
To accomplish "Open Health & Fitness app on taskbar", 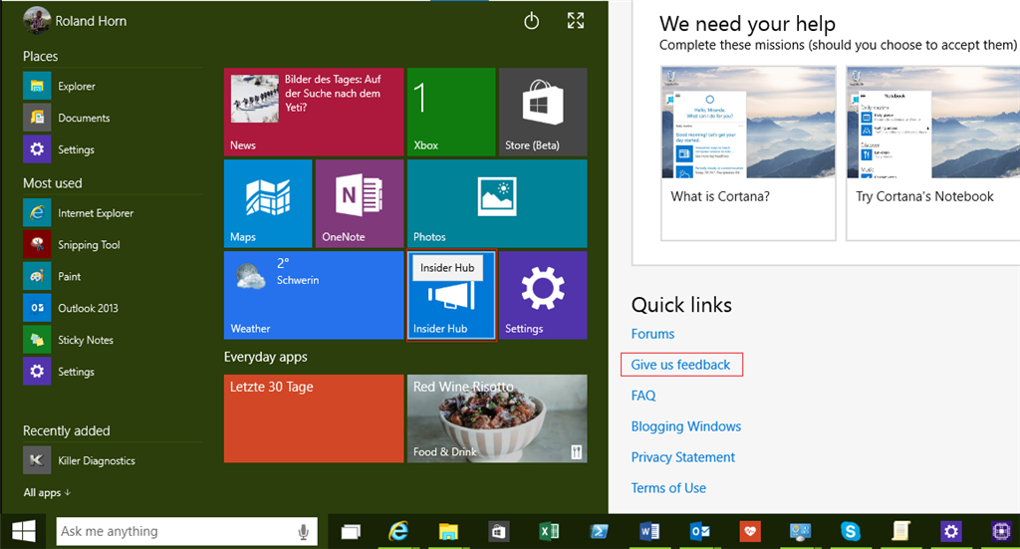I will 750,532.
